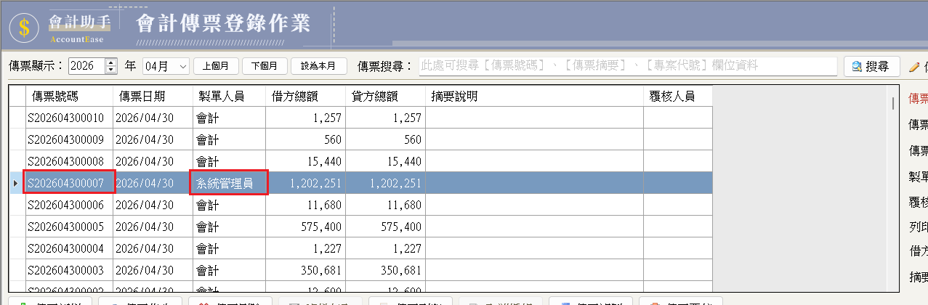
Task: Click the 搜尋 button with magnifier icon
Action: coord(871,66)
